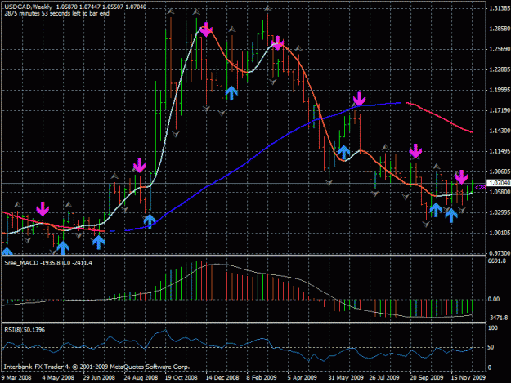Select the 14 Dec 2008 date label
The height and width of the screenshot is (383, 511).
(x=222, y=378)
